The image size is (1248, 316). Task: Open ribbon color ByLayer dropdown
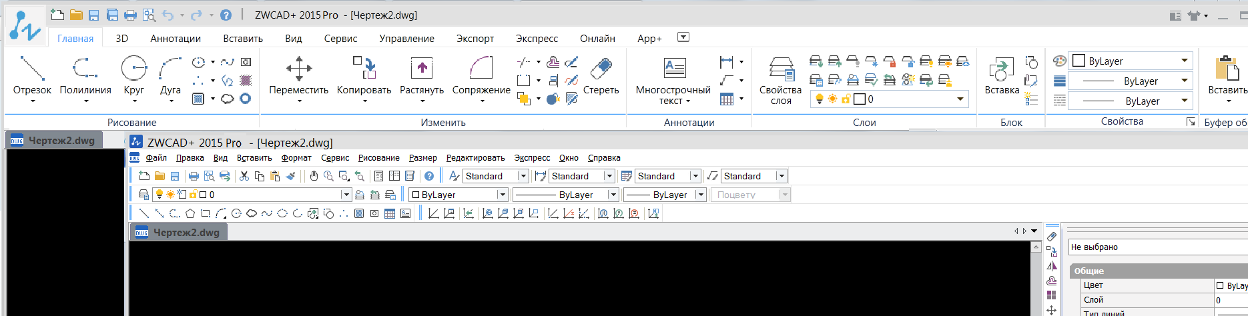(x=1185, y=61)
